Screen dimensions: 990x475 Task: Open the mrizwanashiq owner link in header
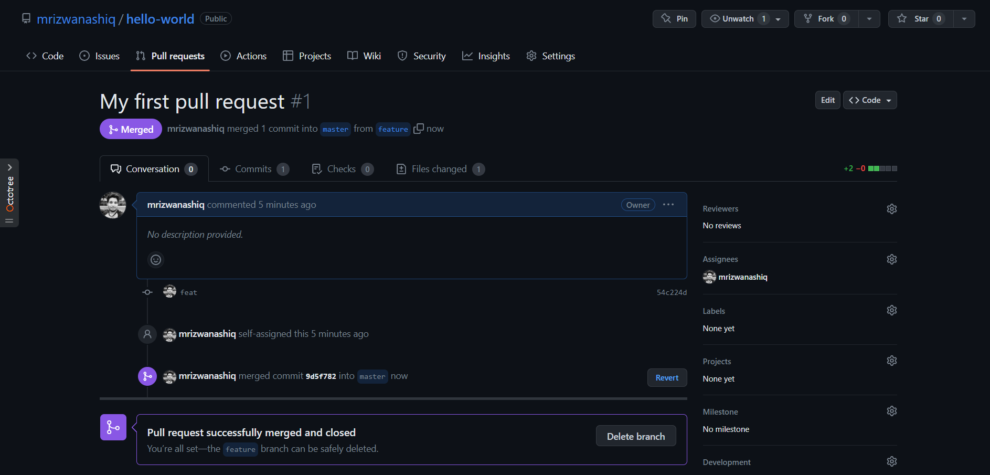click(x=76, y=19)
